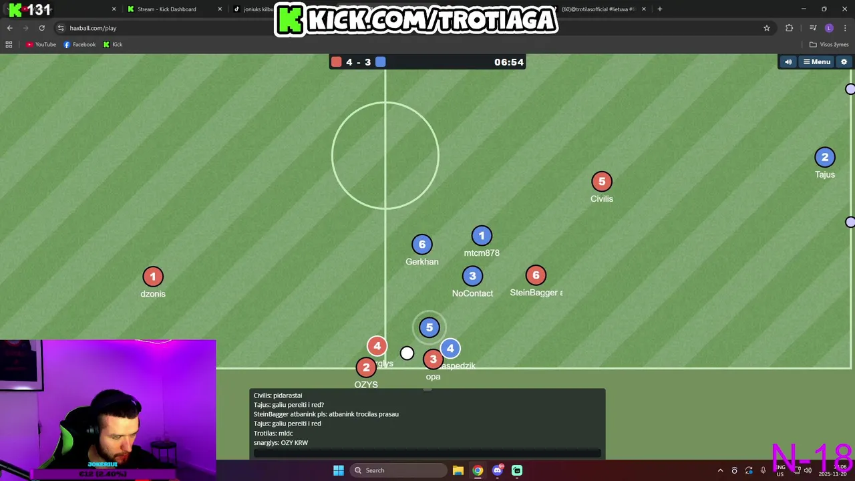Close the '@trotilasofficial' tab
Screen dimensions: 855x481
pyautogui.click(x=644, y=9)
